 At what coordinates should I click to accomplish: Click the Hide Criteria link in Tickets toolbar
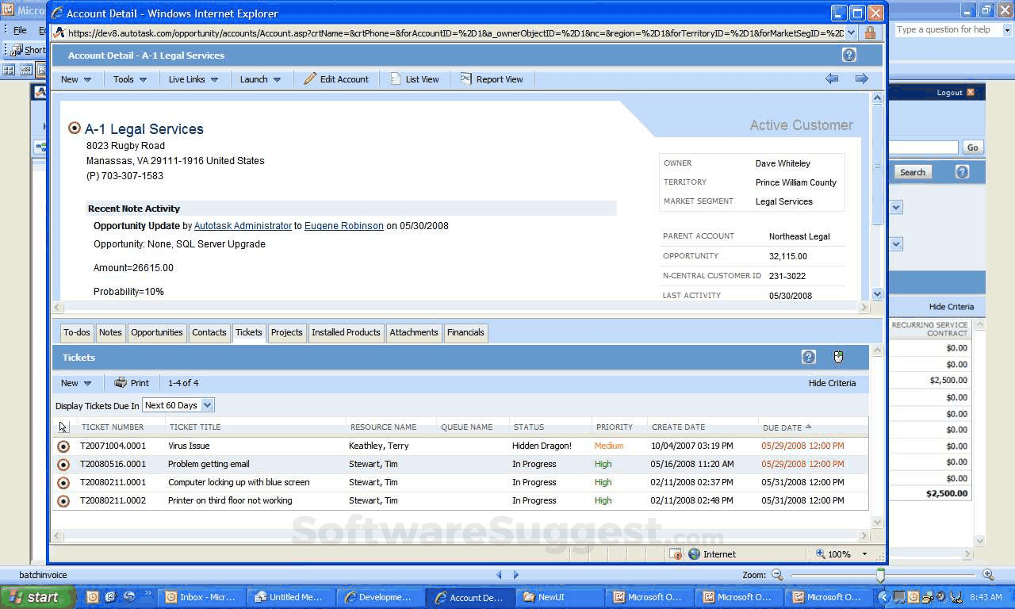coord(831,383)
